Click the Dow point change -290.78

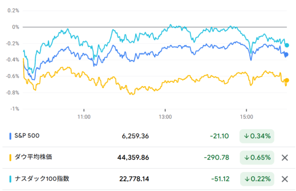point(217,158)
